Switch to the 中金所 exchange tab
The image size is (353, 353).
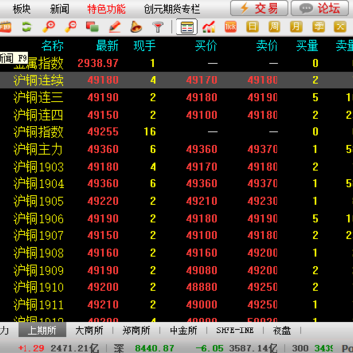183,330
